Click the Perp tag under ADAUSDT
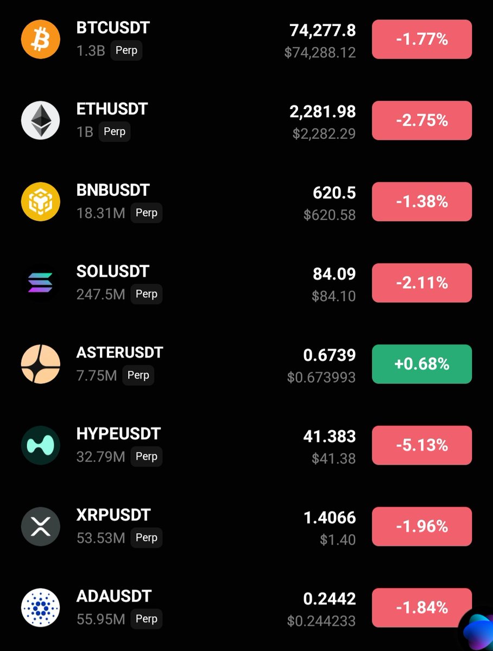This screenshot has height=651, width=493. [146, 619]
